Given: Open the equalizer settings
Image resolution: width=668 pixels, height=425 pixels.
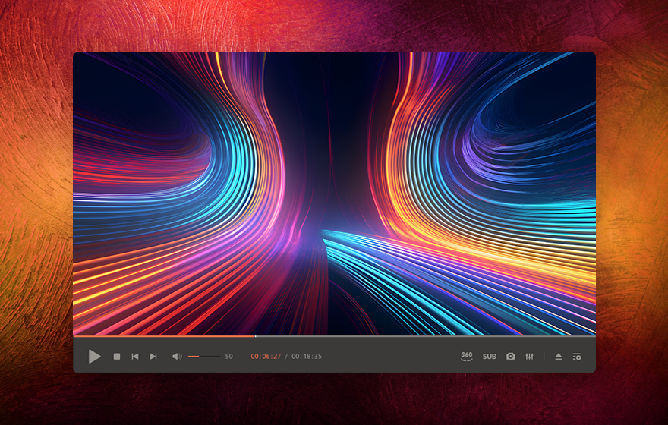Looking at the screenshot, I should click(530, 357).
